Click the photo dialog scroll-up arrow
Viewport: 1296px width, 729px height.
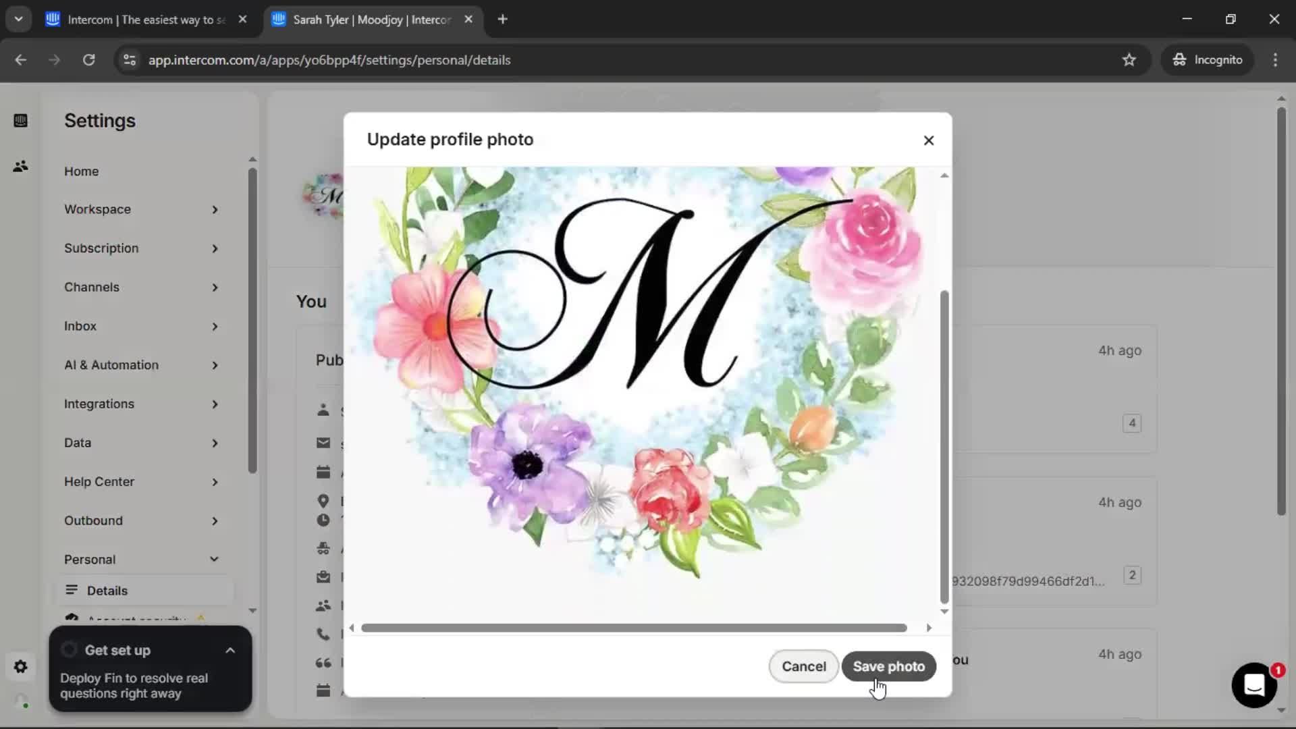[x=944, y=175]
